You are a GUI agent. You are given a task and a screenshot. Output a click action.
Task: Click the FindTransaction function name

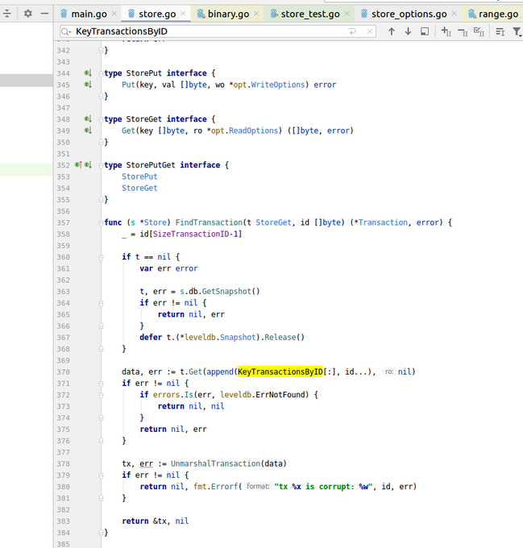[209, 222]
